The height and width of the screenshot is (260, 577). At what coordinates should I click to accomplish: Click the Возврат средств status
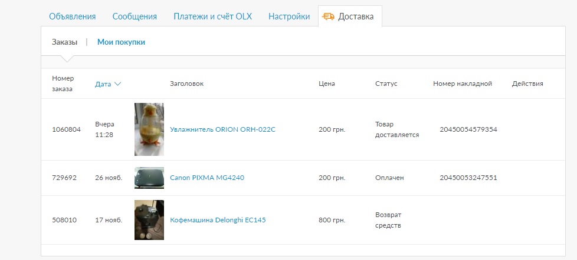[388, 220]
